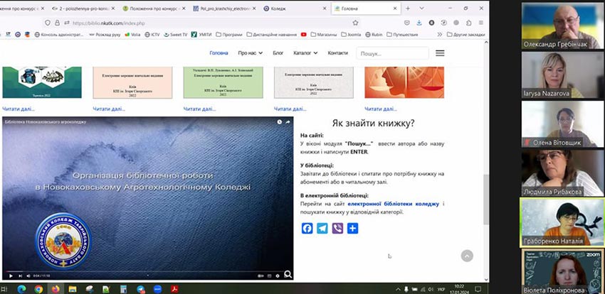Image resolution: width=605 pixels, height=294 pixels.
Task: Open the blue plus share icon
Action: point(352,229)
